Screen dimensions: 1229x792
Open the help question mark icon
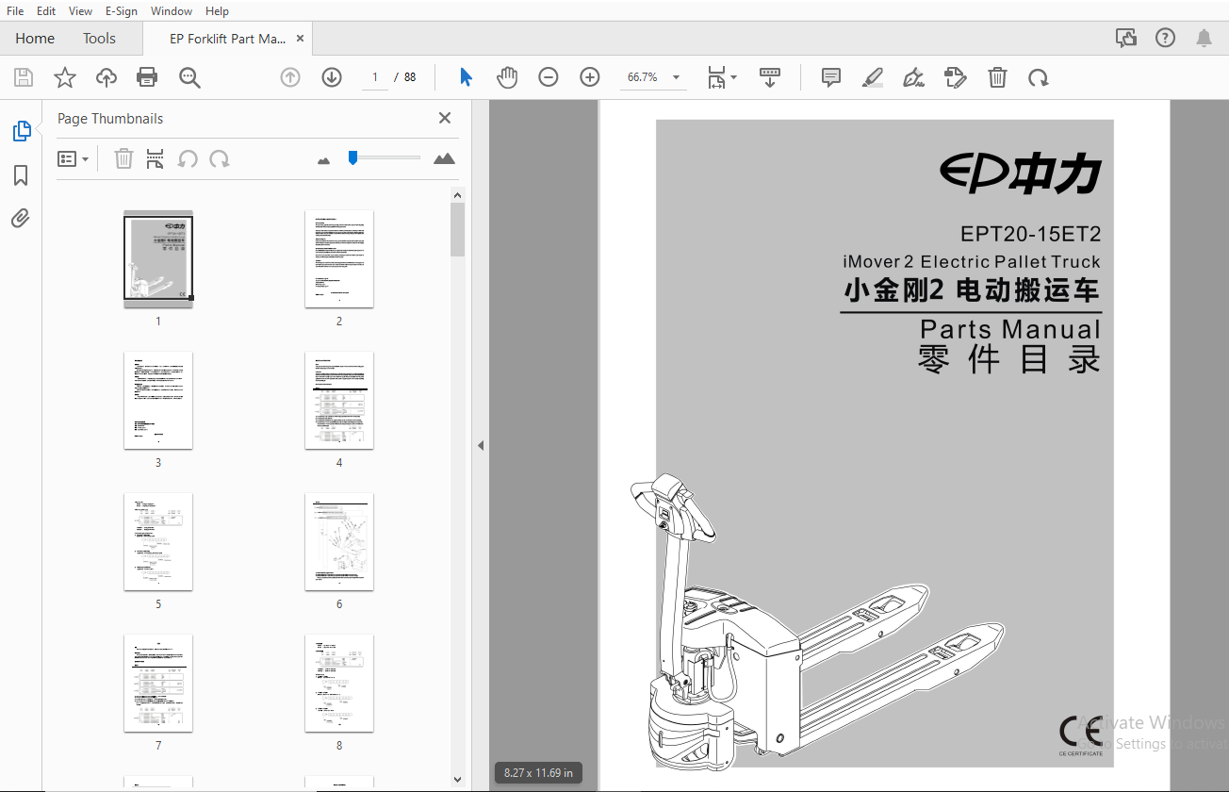click(1166, 39)
